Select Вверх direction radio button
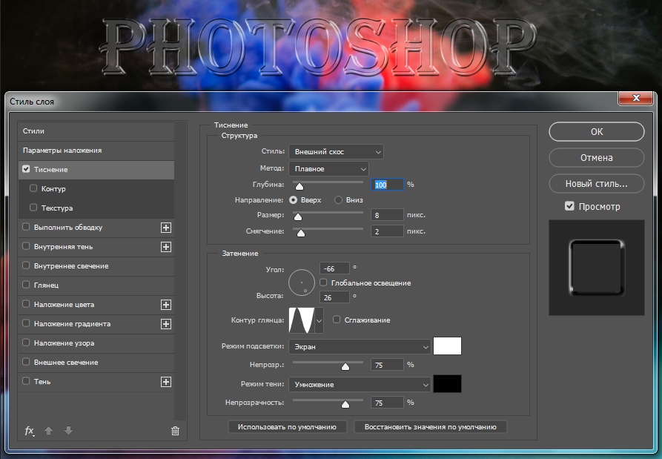The height and width of the screenshot is (459, 662). [x=293, y=200]
